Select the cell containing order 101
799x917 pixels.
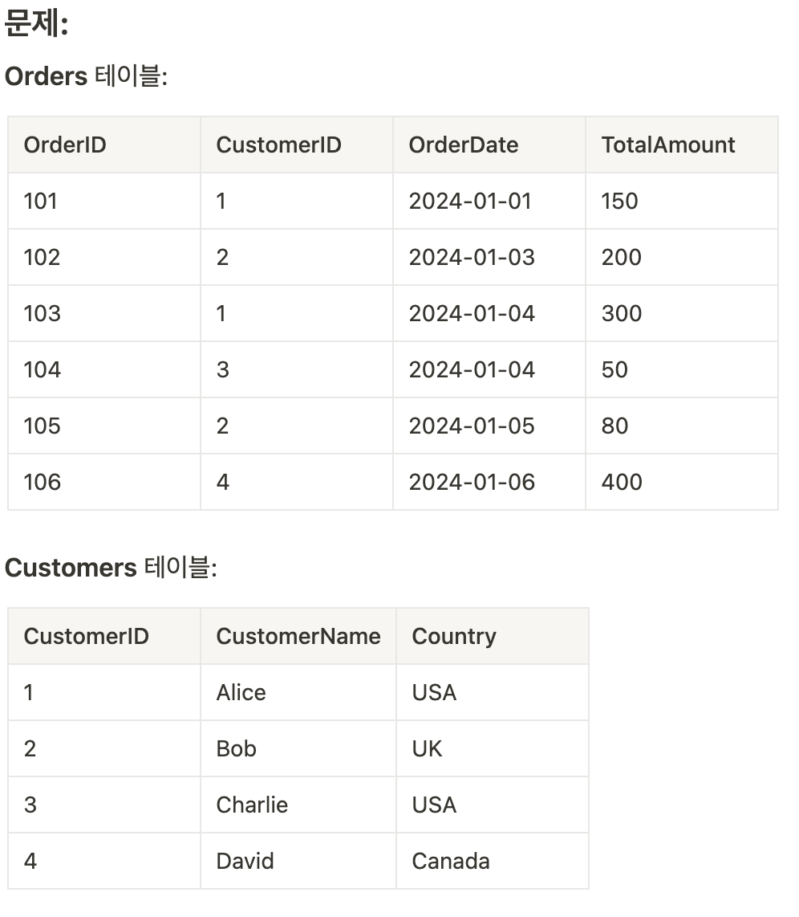pos(41,201)
